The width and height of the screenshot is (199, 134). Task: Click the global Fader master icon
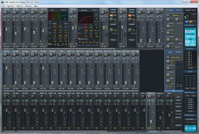point(194,22)
